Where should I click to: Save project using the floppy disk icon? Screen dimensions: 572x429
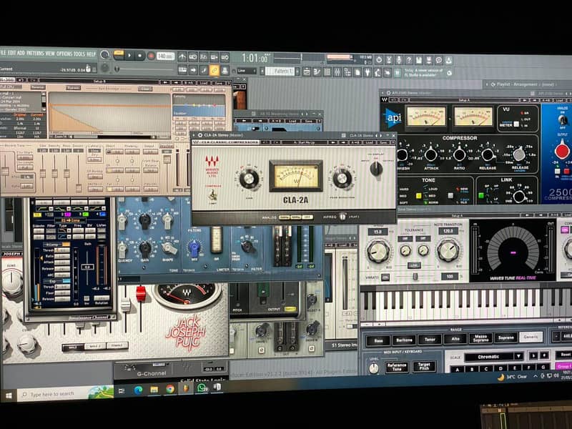pos(419,60)
